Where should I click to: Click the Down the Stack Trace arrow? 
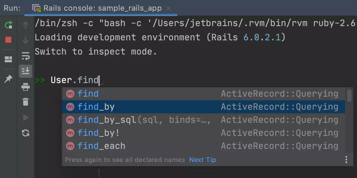[26, 40]
